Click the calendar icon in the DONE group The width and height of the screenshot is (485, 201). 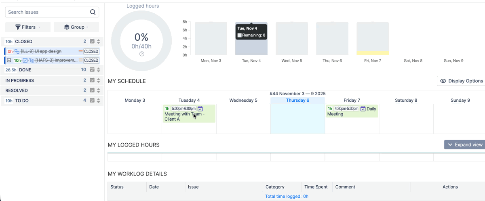pyautogui.click(x=92, y=70)
